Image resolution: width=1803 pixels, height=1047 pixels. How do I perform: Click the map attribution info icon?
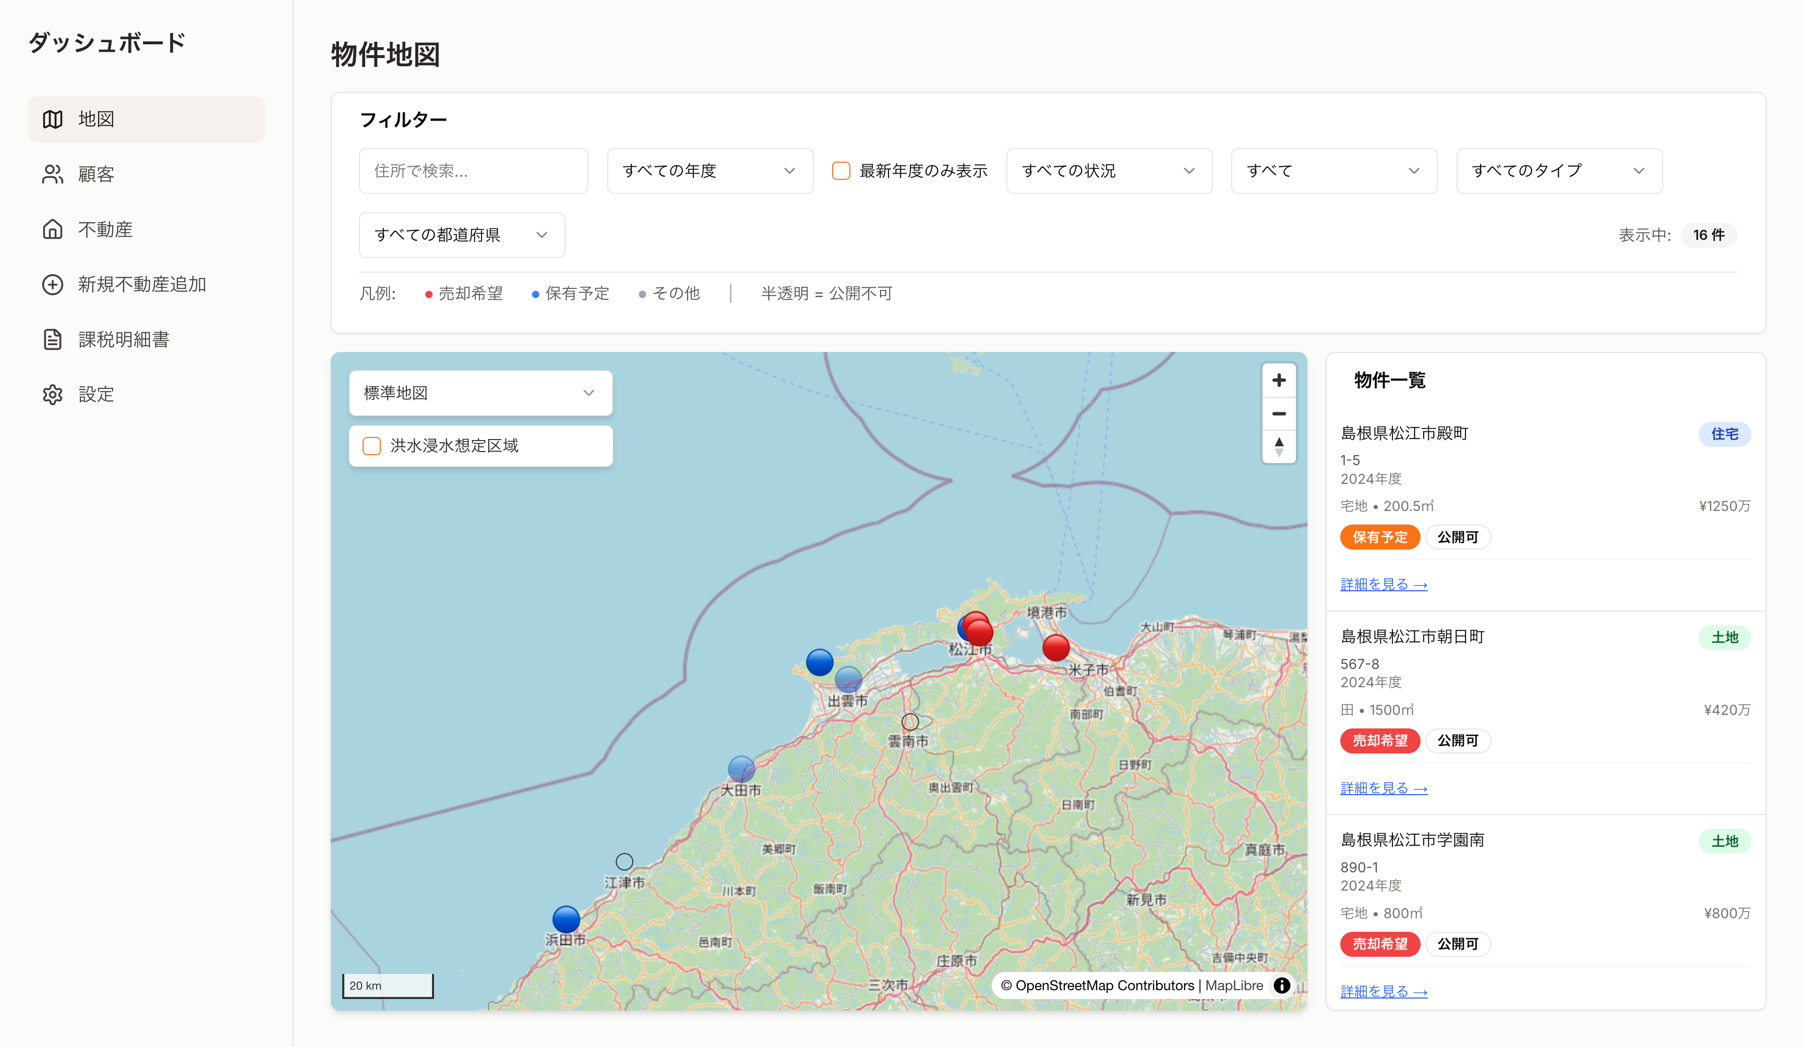tap(1281, 985)
